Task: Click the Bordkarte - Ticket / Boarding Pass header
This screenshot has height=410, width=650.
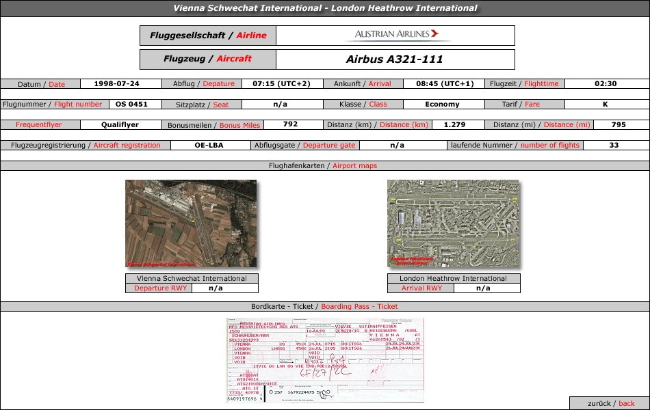Action: pos(324,306)
